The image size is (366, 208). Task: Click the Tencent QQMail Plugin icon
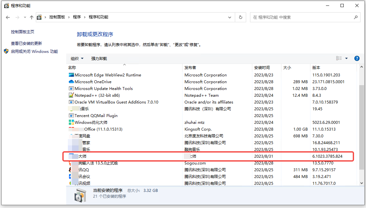pyautogui.click(x=71, y=115)
